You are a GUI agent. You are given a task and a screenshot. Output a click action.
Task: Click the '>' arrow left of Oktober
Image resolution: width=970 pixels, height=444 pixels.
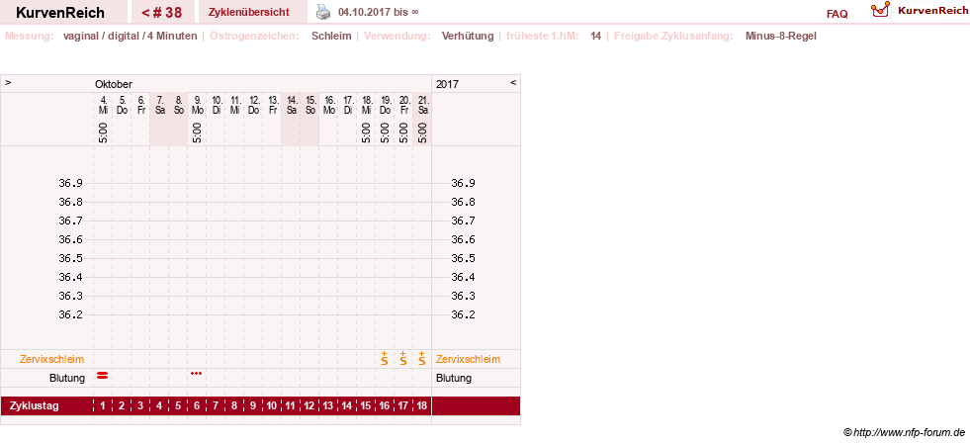(x=8, y=82)
